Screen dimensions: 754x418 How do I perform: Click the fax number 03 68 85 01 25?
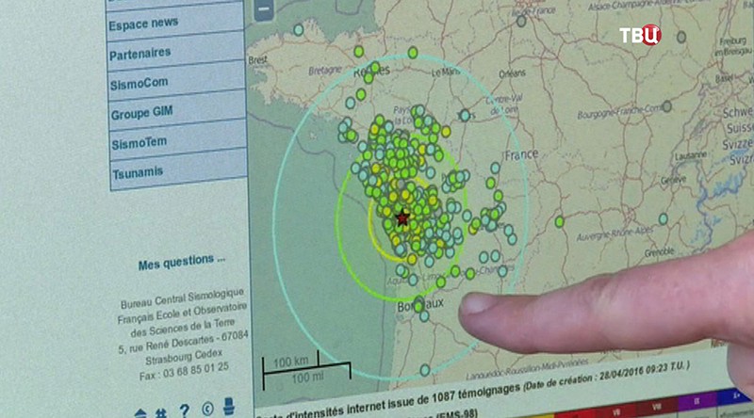pos(196,370)
